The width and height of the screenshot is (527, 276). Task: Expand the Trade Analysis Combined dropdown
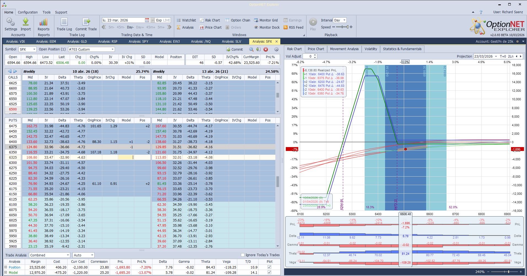click(68, 255)
